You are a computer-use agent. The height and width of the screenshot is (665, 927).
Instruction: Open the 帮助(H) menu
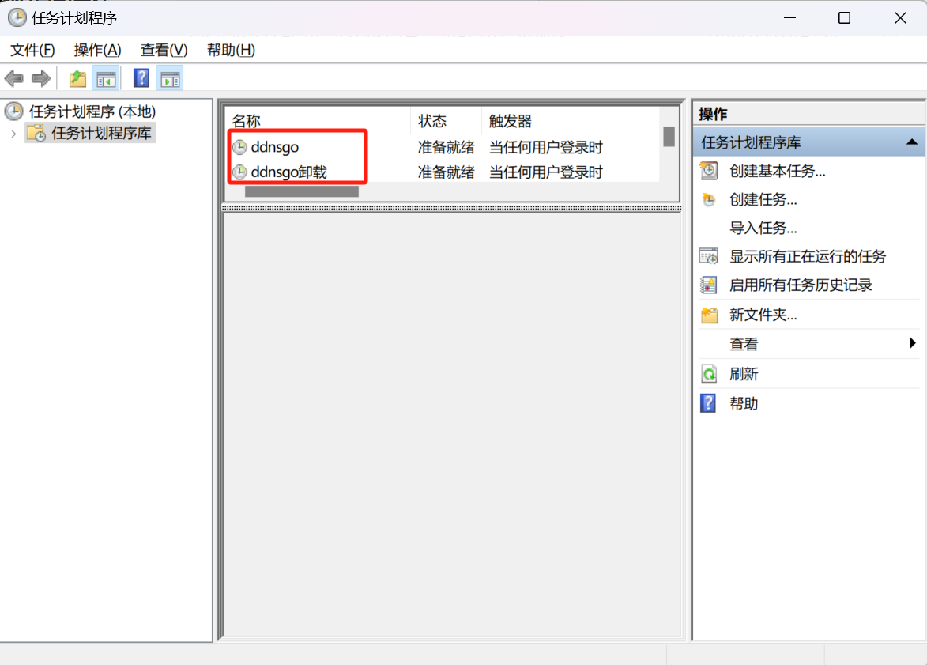tap(232, 51)
